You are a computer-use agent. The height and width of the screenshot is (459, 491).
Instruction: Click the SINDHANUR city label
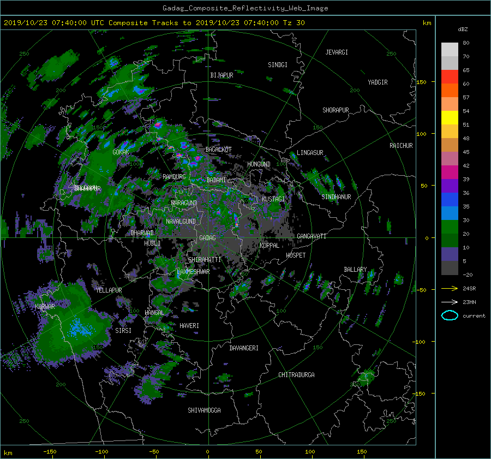click(x=336, y=197)
